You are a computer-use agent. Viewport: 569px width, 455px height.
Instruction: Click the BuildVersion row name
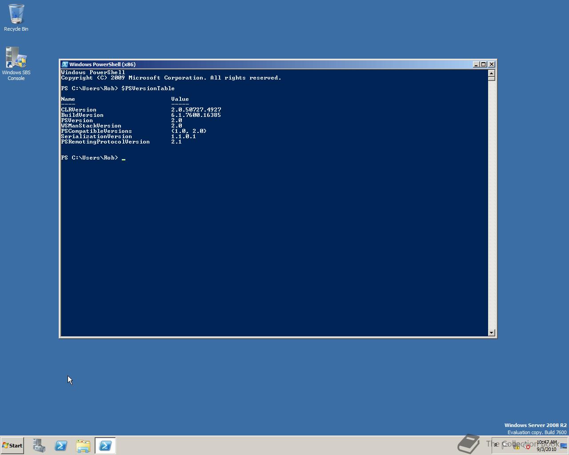click(x=82, y=115)
